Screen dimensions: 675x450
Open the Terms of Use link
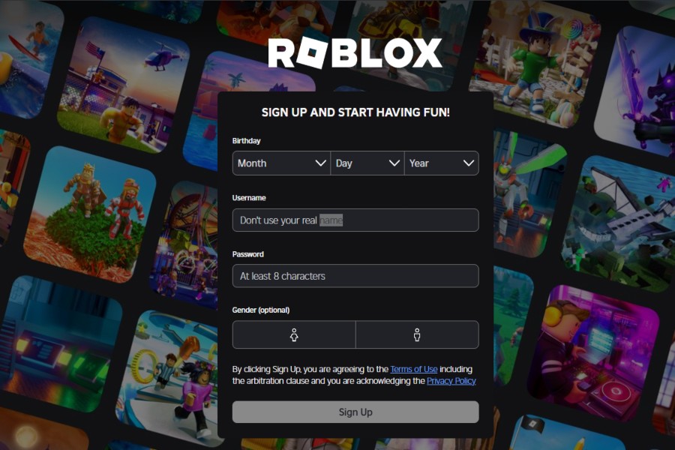tap(414, 369)
